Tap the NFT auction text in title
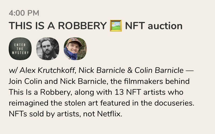This screenshot has width=215, height=134. (154, 26)
